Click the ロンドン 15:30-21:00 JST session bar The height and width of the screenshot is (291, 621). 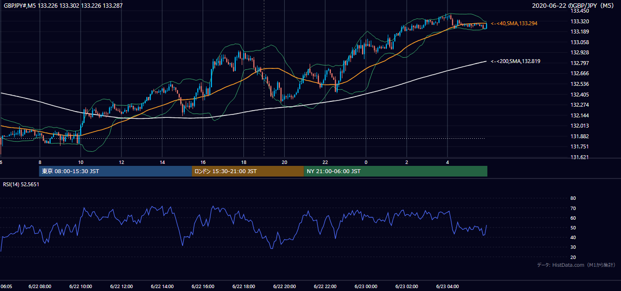click(248, 171)
